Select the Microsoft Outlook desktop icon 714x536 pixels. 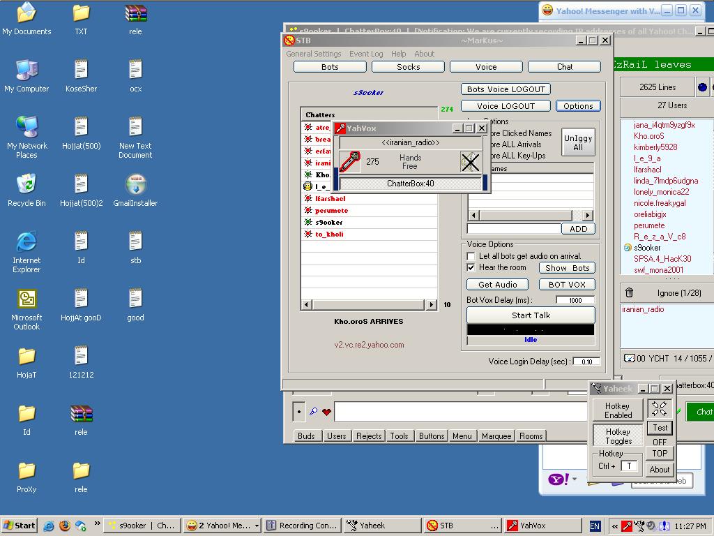pyautogui.click(x=26, y=309)
